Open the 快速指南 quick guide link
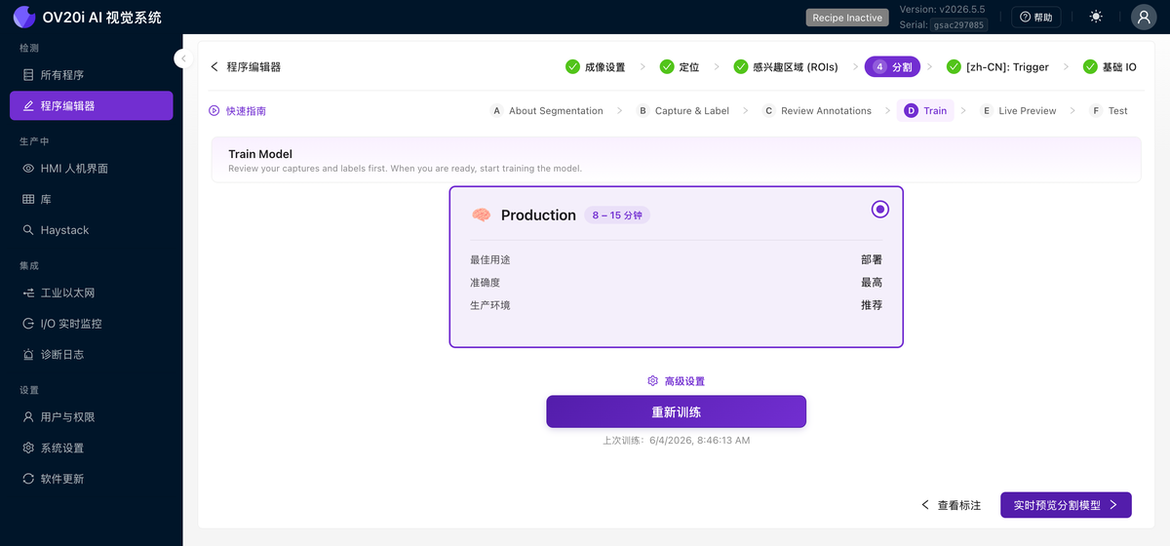Image resolution: width=1170 pixels, height=546 pixels. (x=237, y=111)
